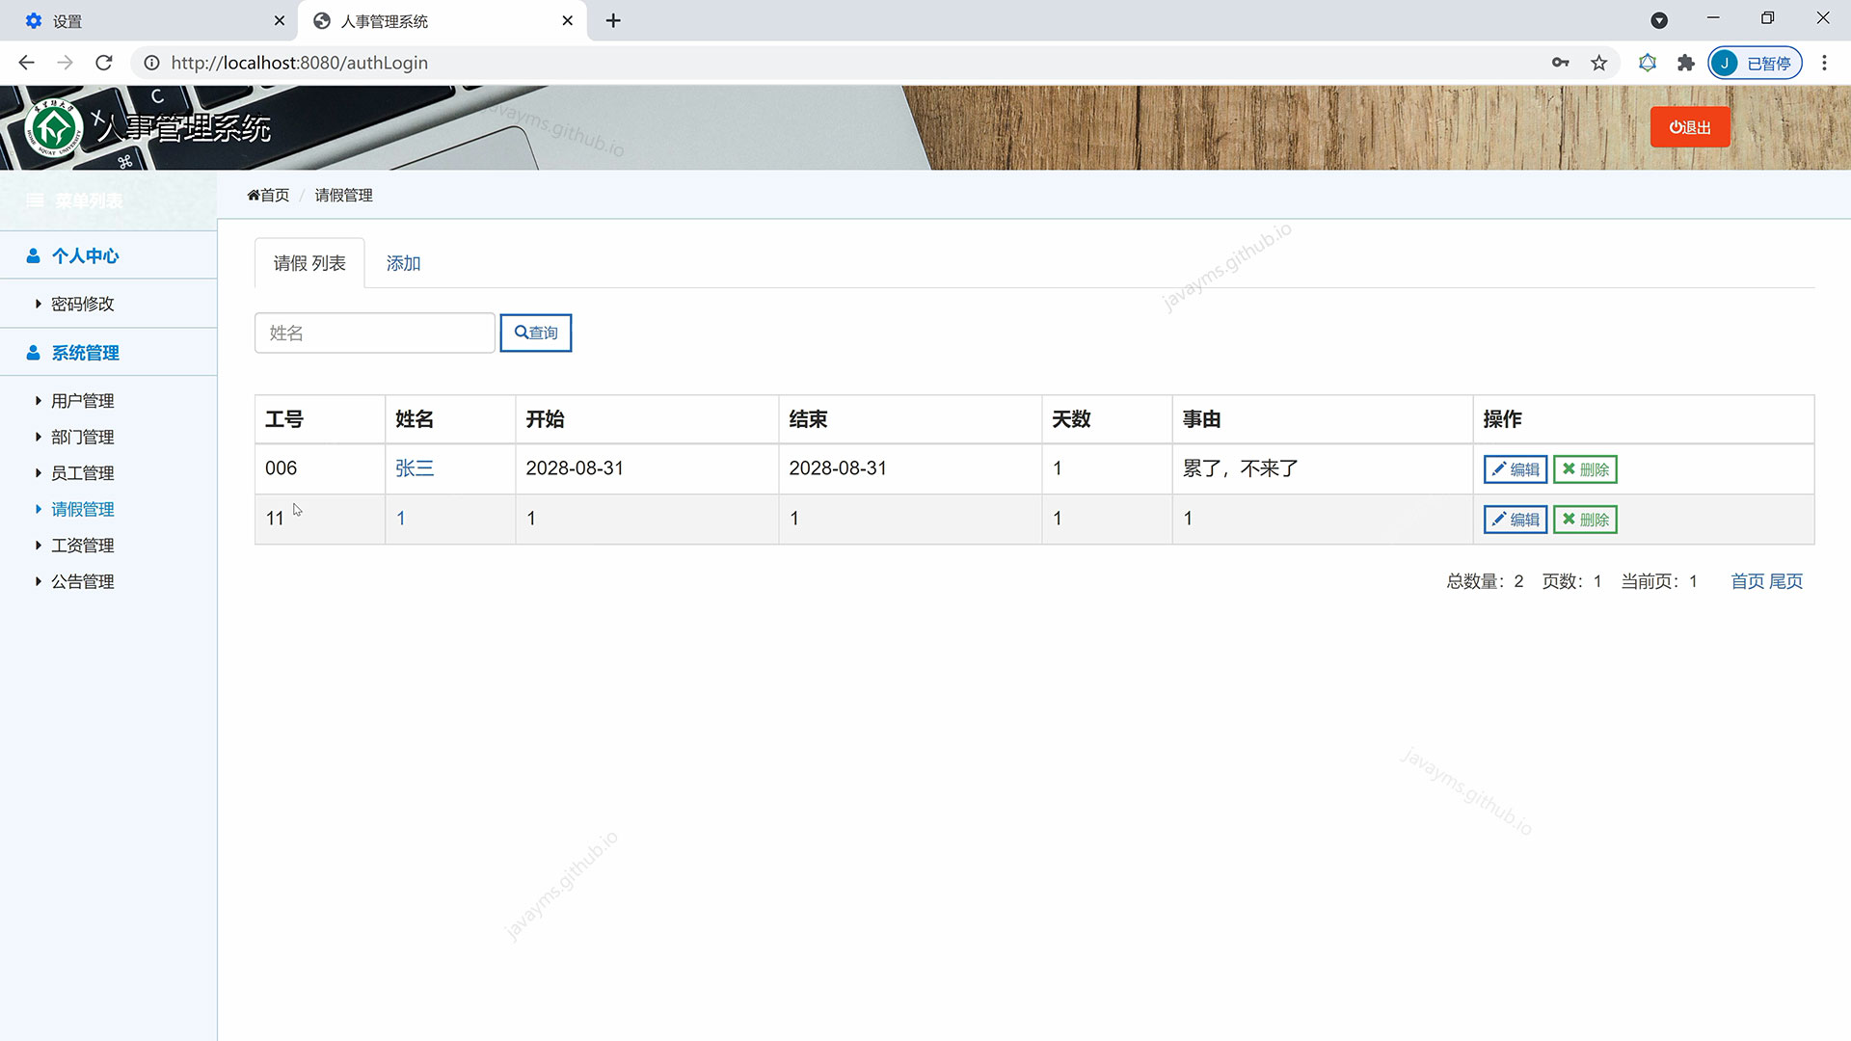Image resolution: width=1851 pixels, height=1041 pixels.
Task: Click the notifications bell icon in the toolbar
Action: click(1647, 62)
